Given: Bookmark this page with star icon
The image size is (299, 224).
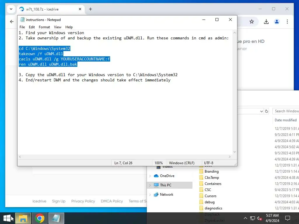Looking at the screenshot, I should [x=252, y=22].
